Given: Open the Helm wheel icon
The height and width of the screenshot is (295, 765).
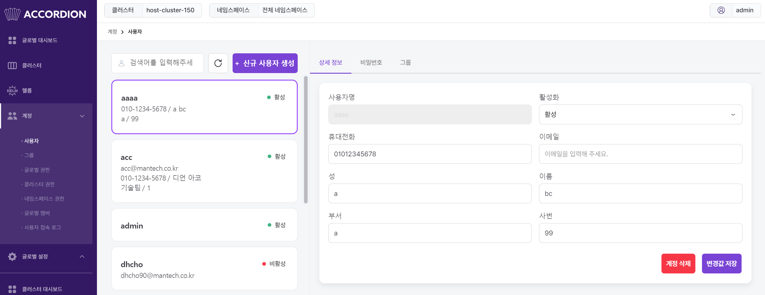Looking at the screenshot, I should (x=12, y=90).
